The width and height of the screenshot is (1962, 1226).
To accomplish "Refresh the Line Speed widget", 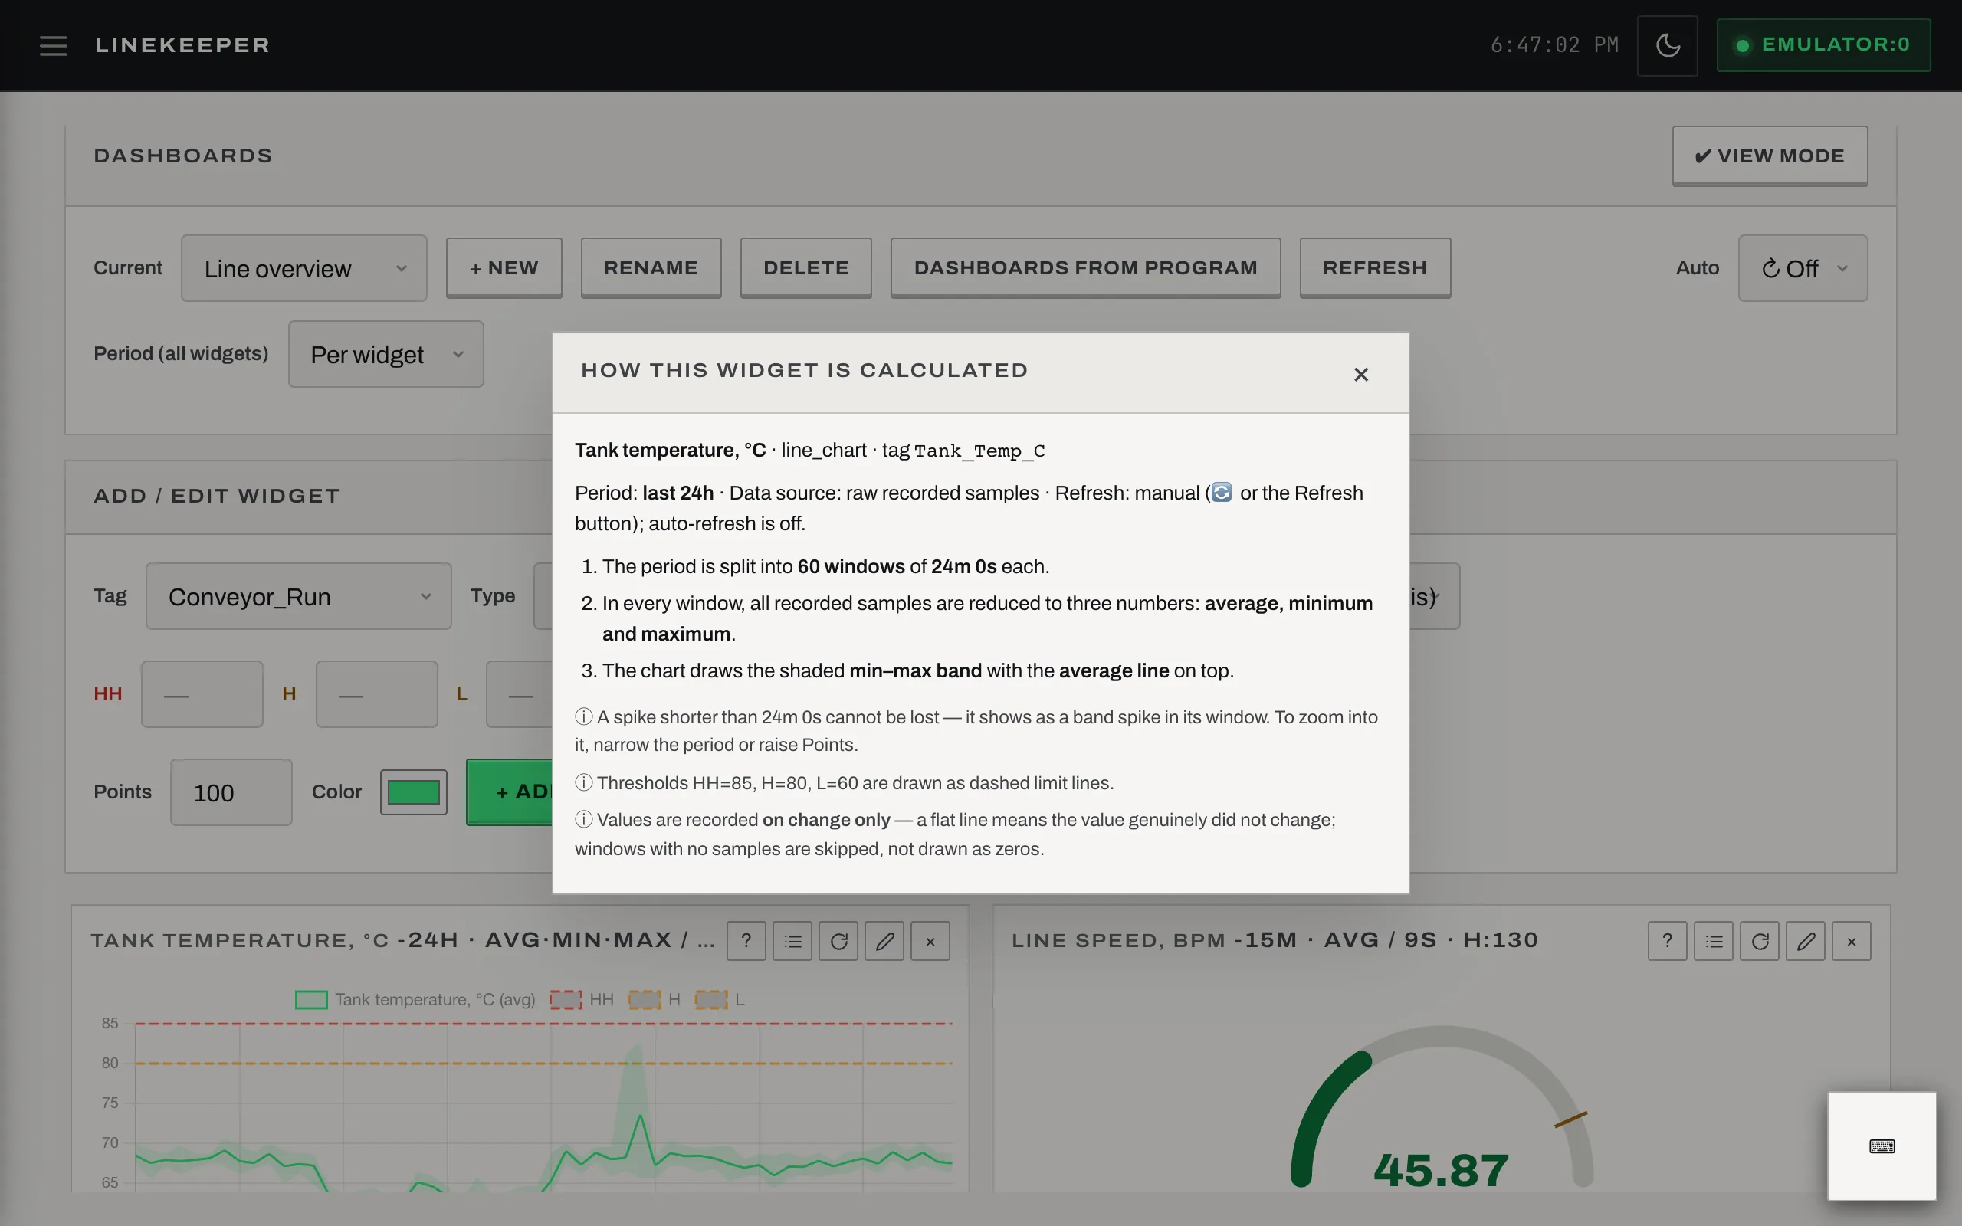I will tap(1760, 942).
